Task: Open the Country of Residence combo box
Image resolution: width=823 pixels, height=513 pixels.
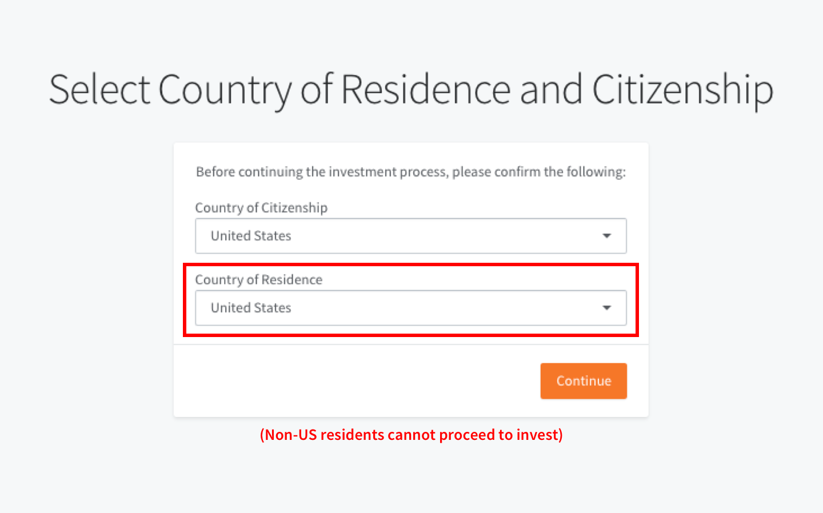Action: 410,308
